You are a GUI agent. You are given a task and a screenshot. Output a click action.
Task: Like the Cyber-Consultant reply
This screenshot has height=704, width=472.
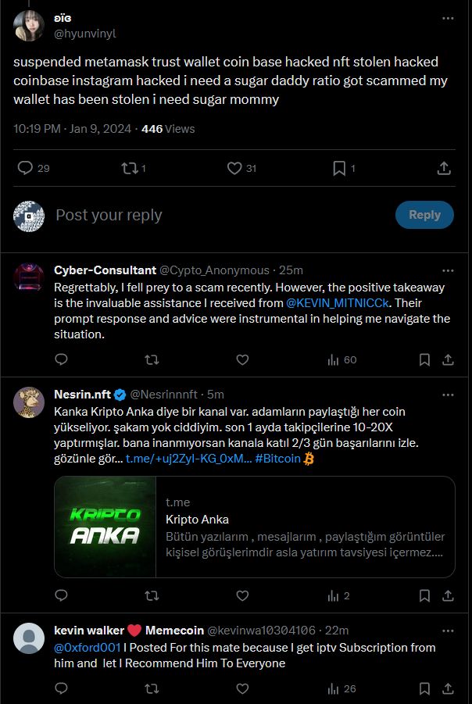(242, 359)
